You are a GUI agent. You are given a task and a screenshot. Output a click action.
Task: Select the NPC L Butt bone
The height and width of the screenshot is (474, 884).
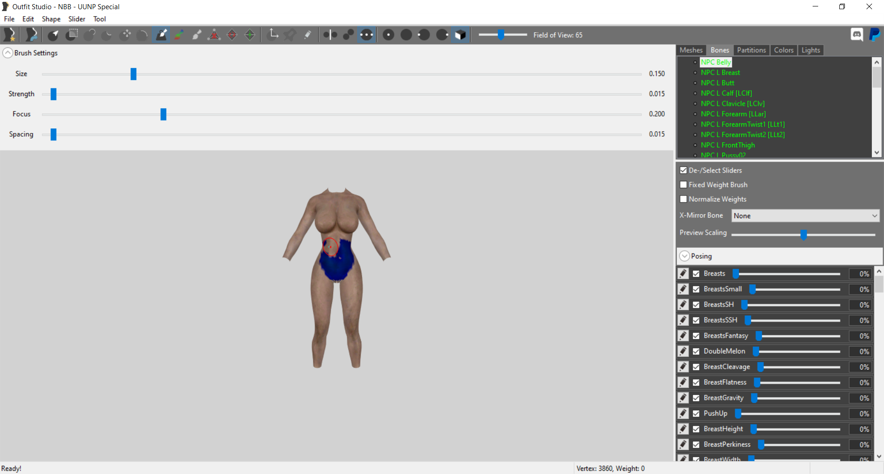click(717, 83)
